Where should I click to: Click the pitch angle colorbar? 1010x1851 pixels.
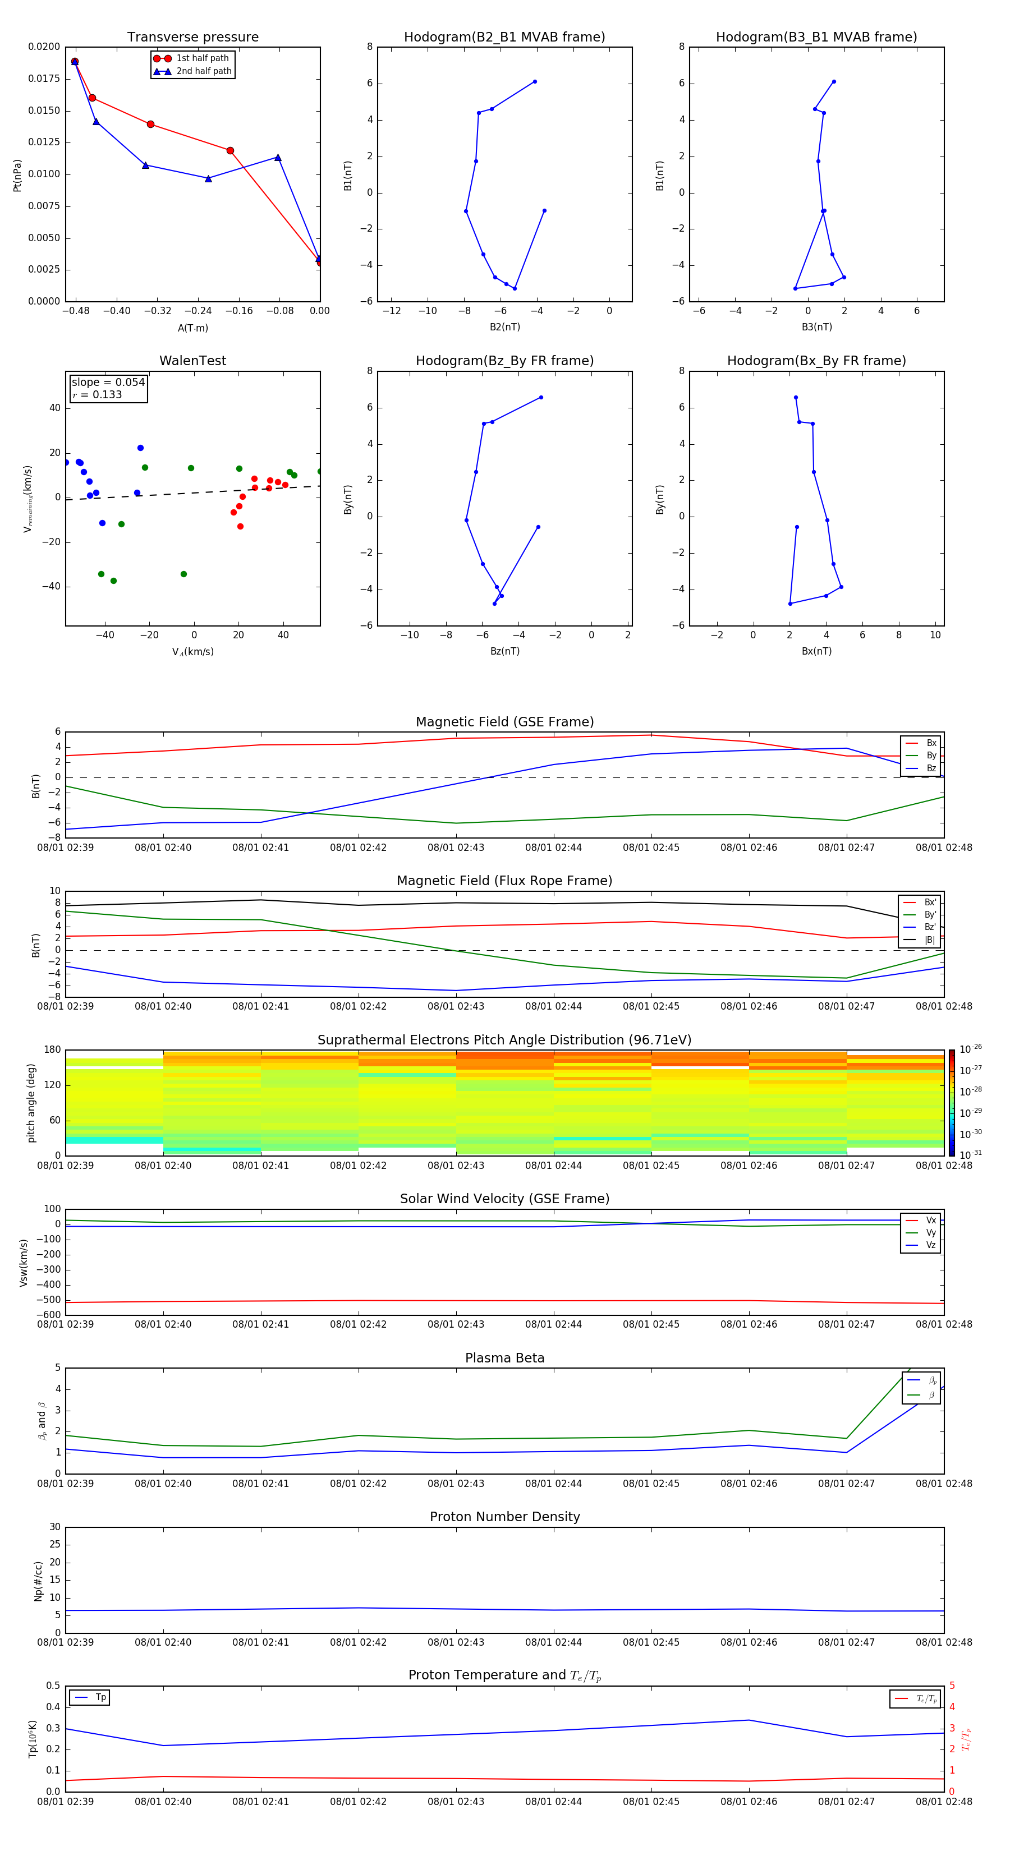(951, 1103)
